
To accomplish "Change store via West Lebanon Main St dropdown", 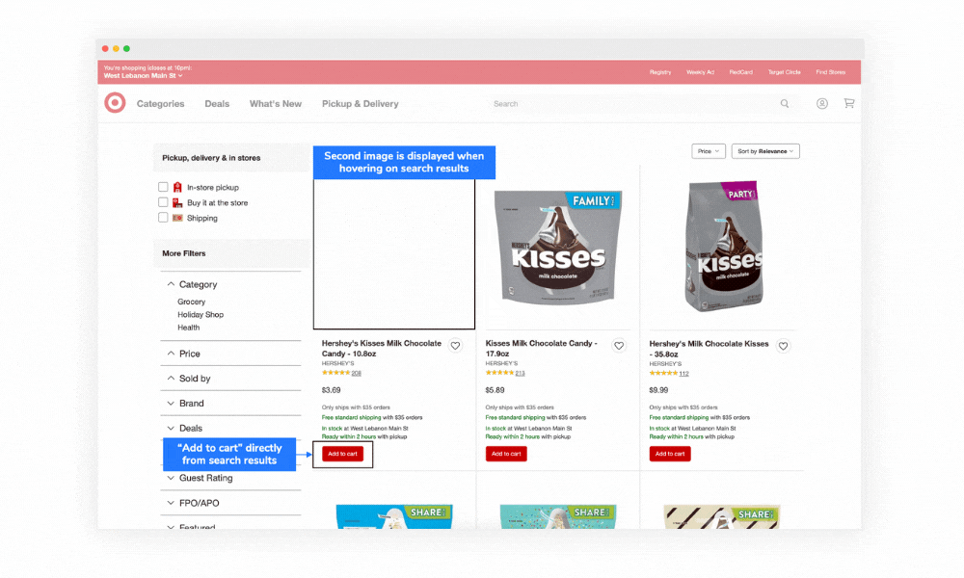I will 143,75.
